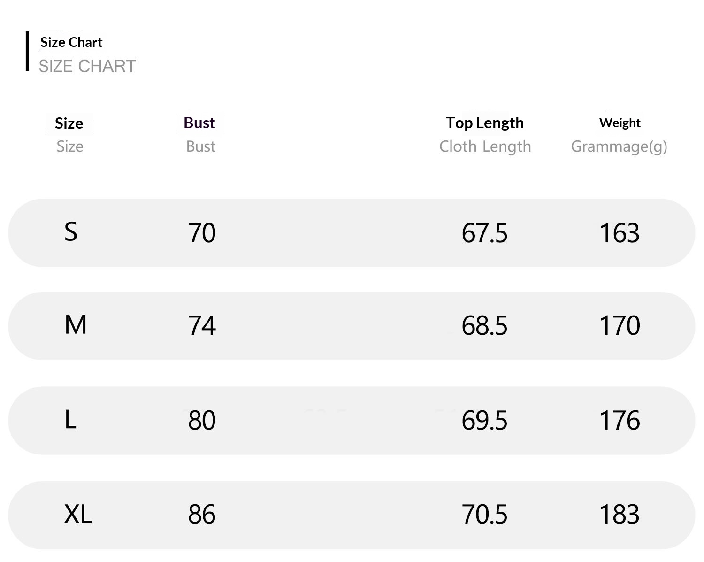Select the L size row label
This screenshot has height=562, width=704.
pos(70,419)
